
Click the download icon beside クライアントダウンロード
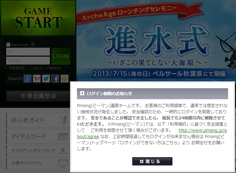pos(63,150)
